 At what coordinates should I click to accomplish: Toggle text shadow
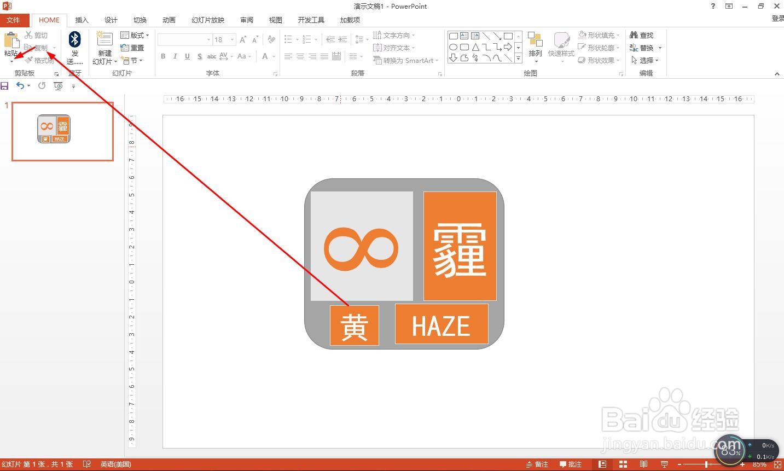pyautogui.click(x=200, y=56)
